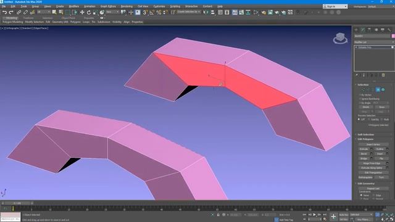Activate Select and Rotate tool
The width and height of the screenshot is (395, 222).
(x=89, y=12)
